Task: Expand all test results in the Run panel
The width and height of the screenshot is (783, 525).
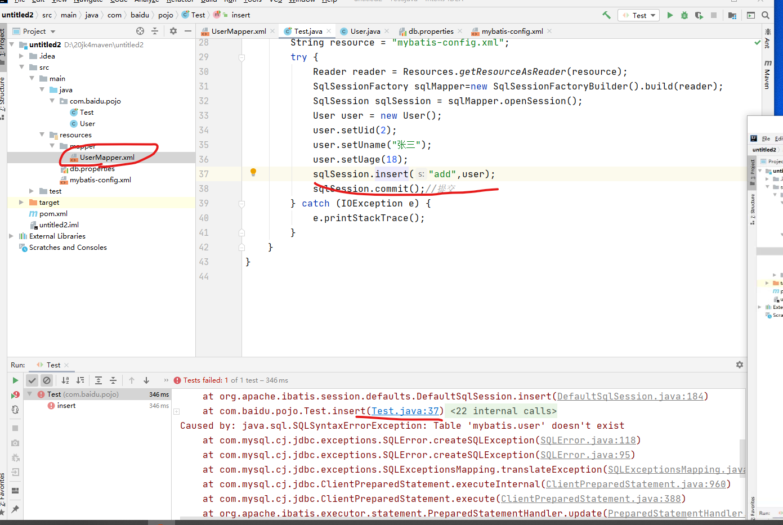Action: pyautogui.click(x=99, y=380)
